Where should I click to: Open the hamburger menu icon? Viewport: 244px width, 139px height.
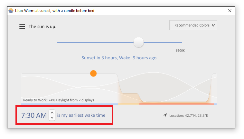[x=22, y=26]
